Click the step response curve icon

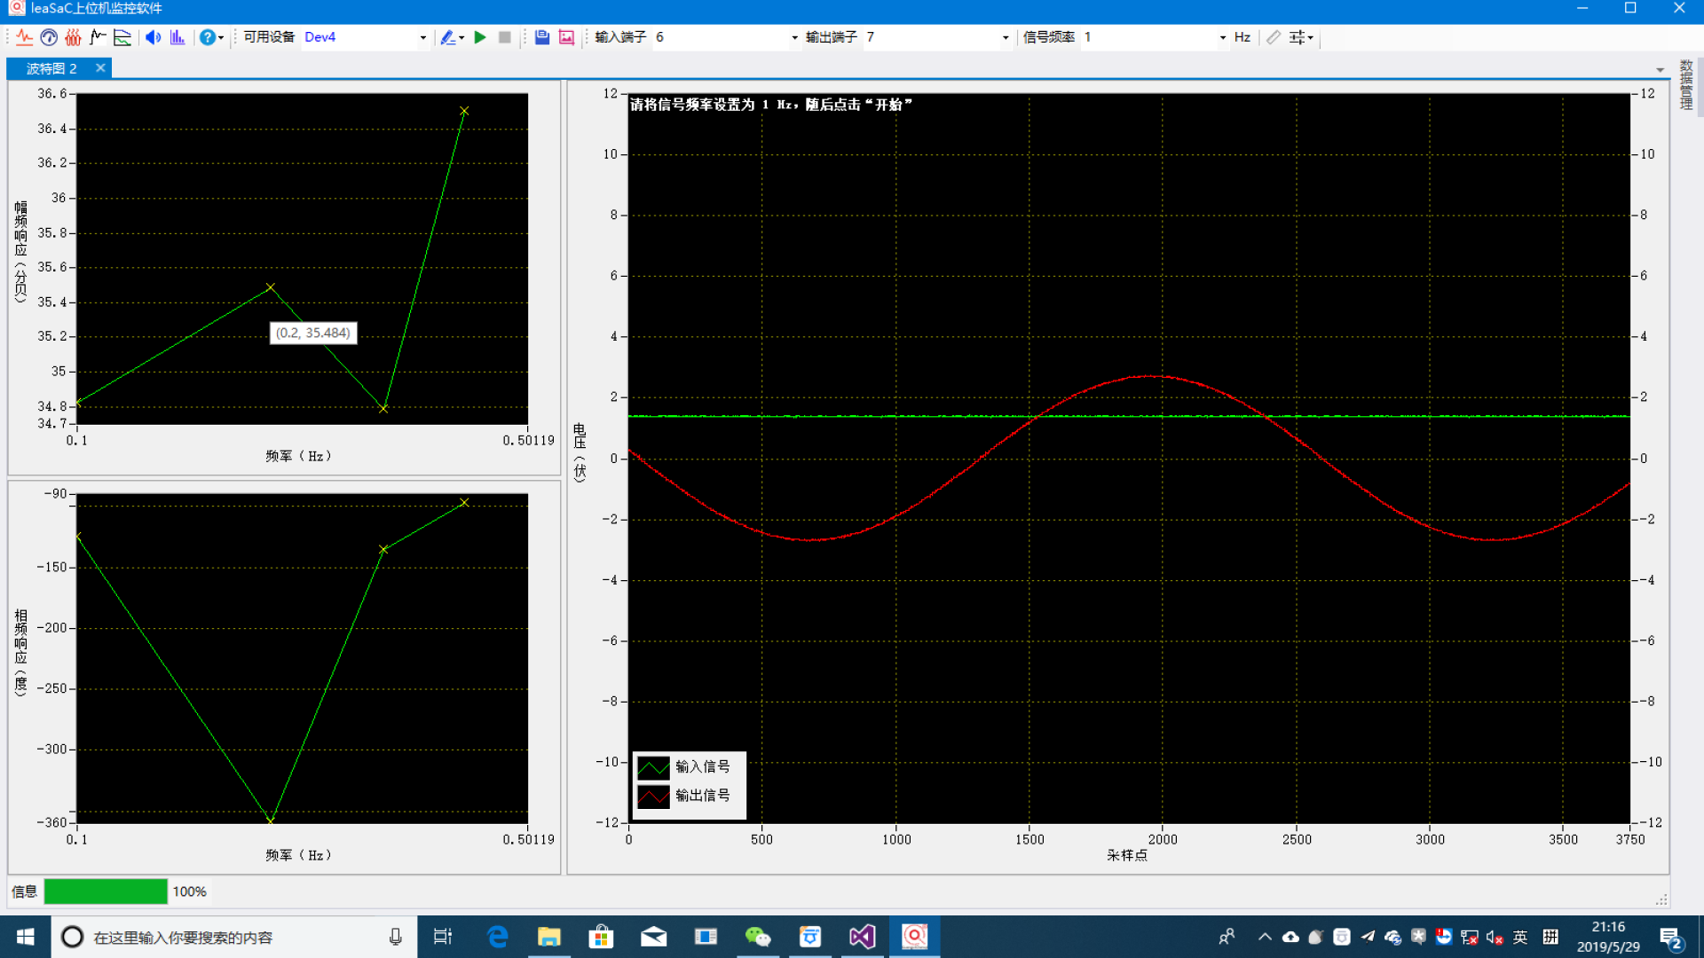pos(98,37)
